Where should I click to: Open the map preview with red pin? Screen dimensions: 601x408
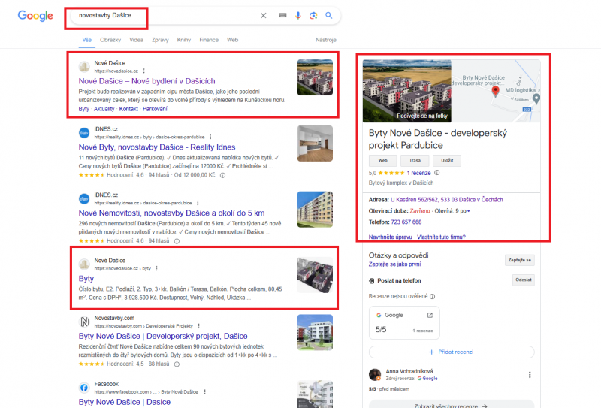tap(496, 91)
